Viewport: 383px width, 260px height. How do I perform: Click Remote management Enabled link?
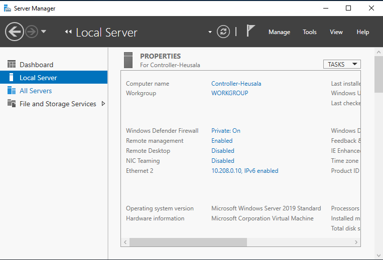[x=222, y=141]
